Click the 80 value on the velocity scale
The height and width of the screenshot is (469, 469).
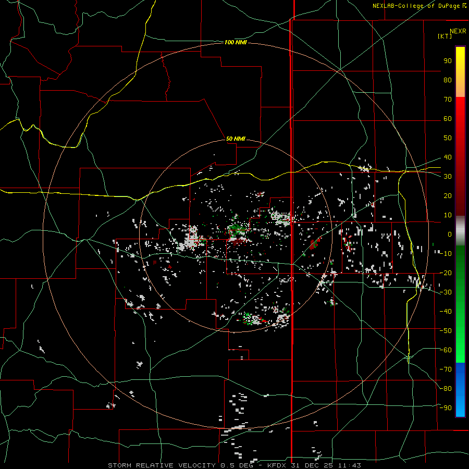pyautogui.click(x=448, y=80)
